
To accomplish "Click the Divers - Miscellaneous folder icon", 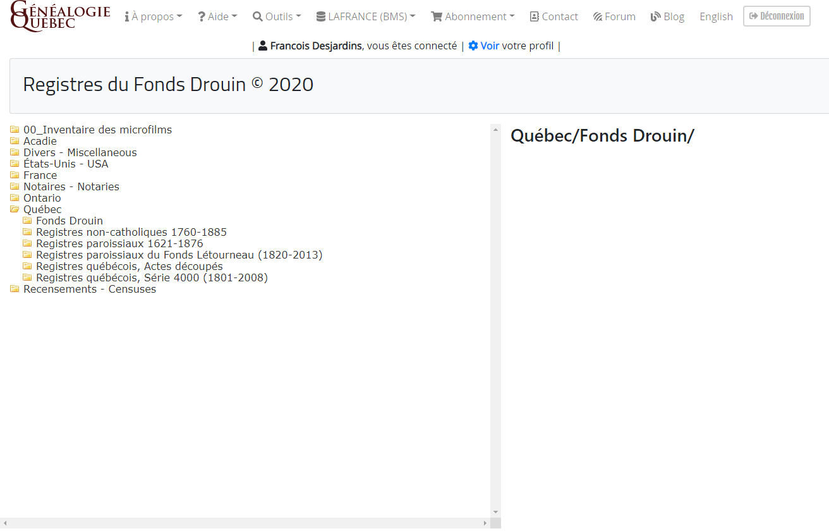I will click(15, 152).
